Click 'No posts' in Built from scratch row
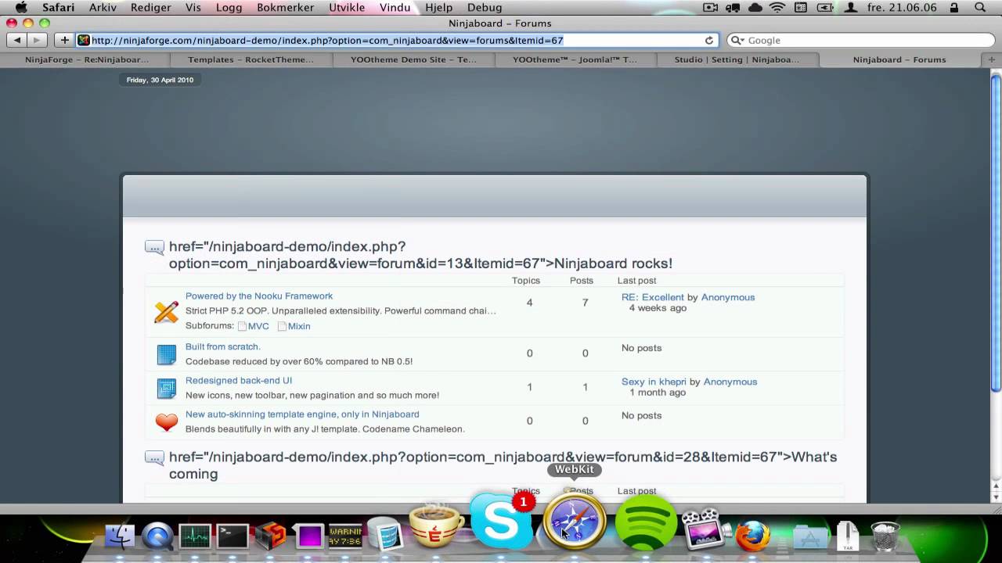The width and height of the screenshot is (1002, 563). click(x=642, y=348)
